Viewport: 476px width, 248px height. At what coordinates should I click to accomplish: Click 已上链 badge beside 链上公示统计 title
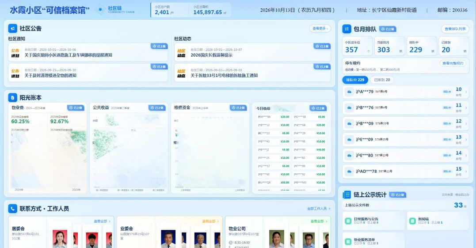[398, 195]
